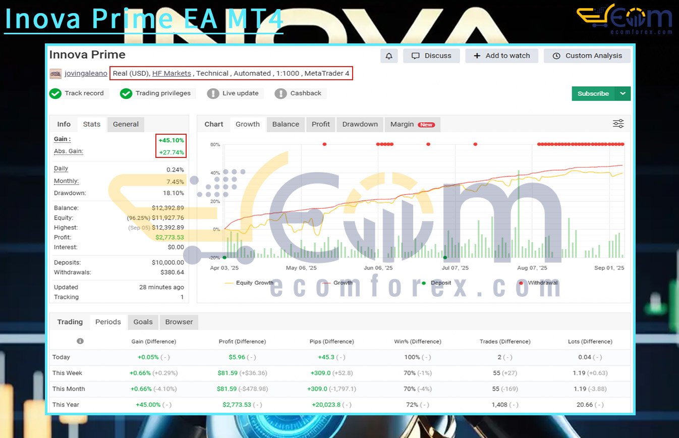Open the General tab
Viewport: 679px width, 438px height.
[x=126, y=124]
